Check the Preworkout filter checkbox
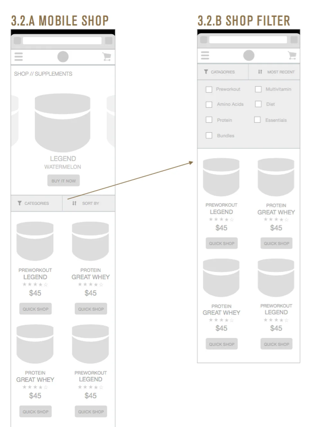Viewport: 321px width, 427px height. point(209,89)
